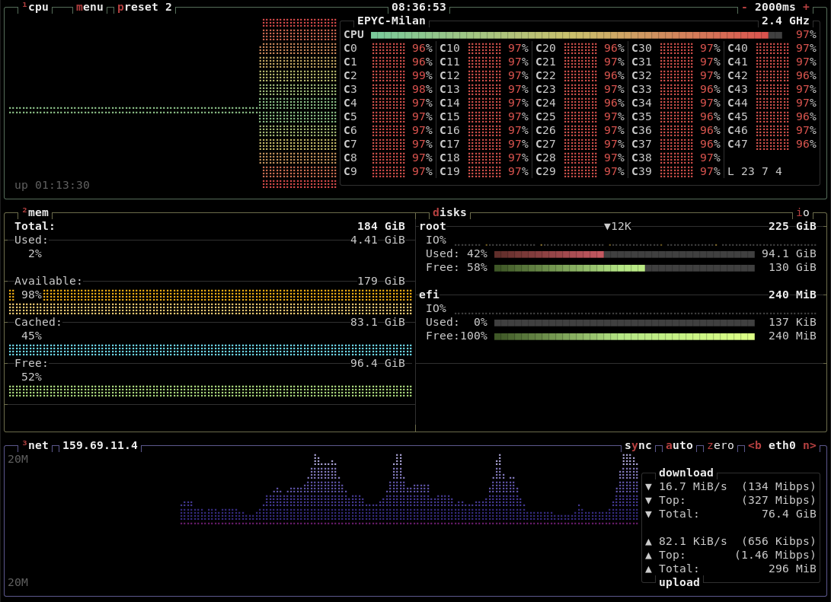
Task: Toggle the disks panel view
Action: click(449, 212)
